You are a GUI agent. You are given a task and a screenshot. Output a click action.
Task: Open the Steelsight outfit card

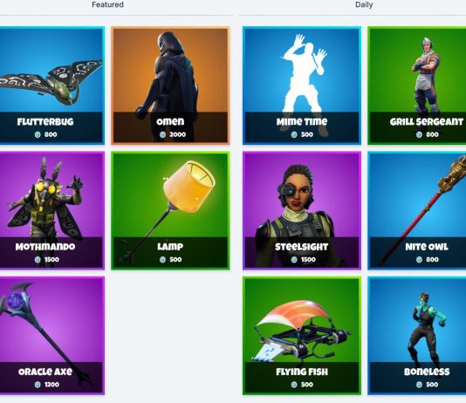click(x=302, y=210)
